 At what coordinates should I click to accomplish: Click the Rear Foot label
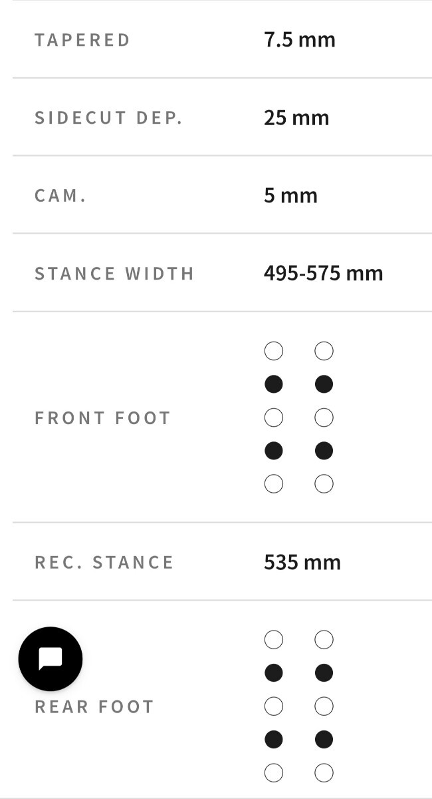[x=94, y=706]
